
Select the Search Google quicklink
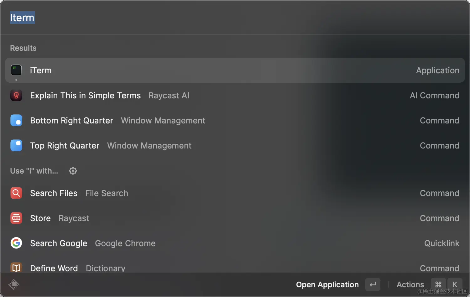235,243
